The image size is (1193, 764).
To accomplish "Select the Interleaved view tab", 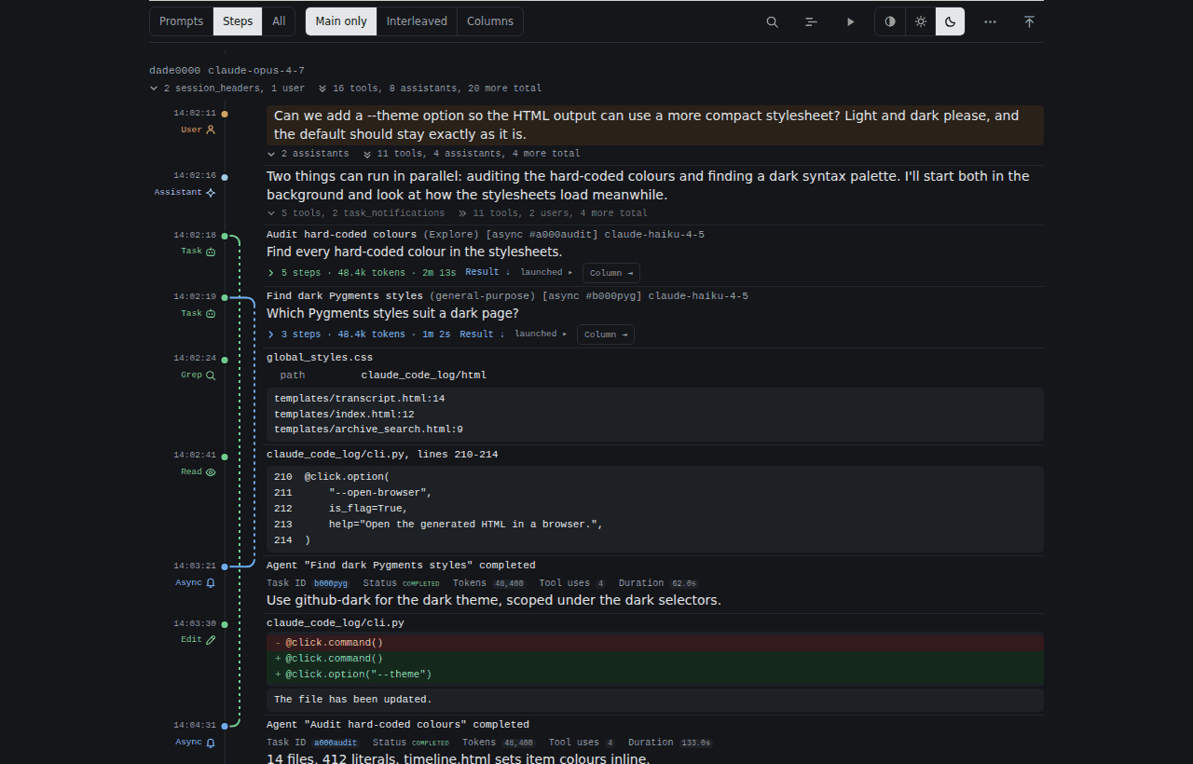I will tap(417, 21).
